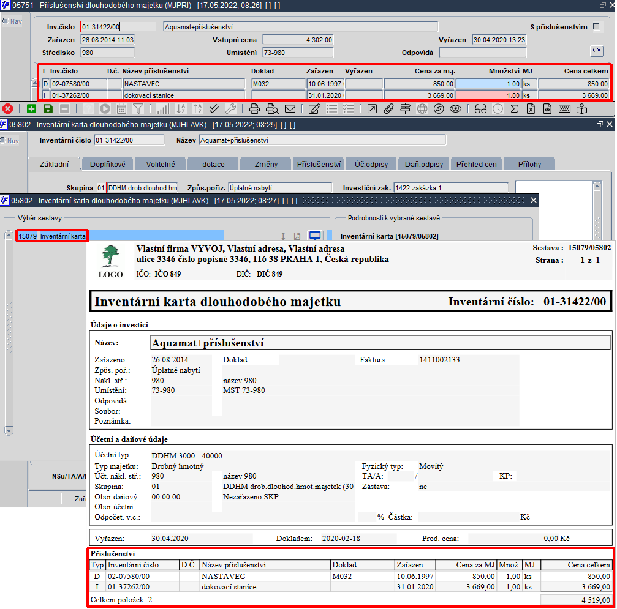
Task: Click the paperclip attachments icon
Action: click(x=389, y=109)
